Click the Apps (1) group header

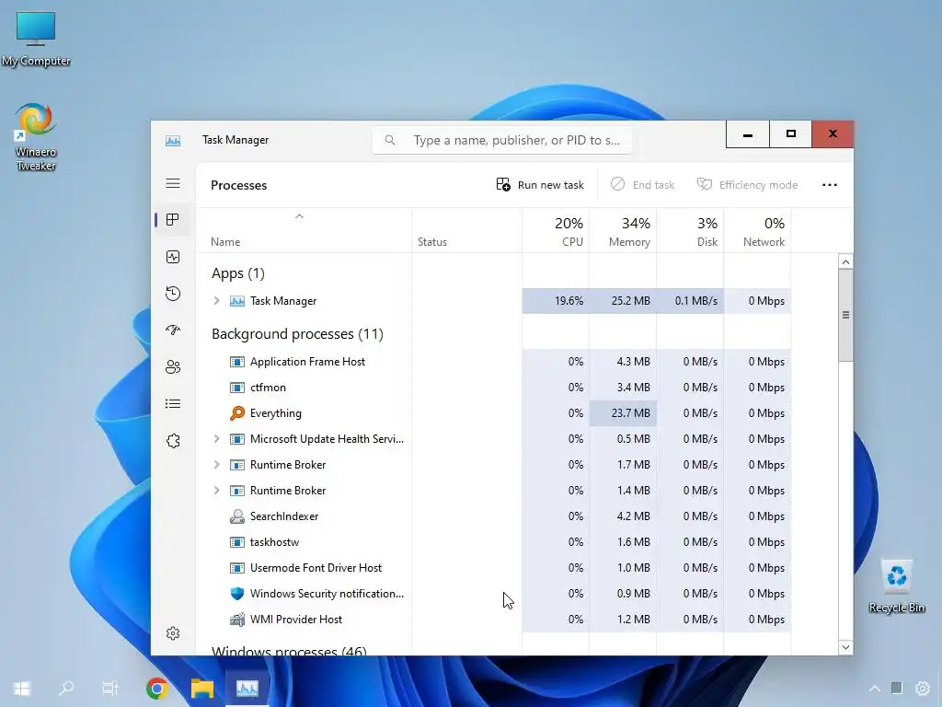coord(238,273)
